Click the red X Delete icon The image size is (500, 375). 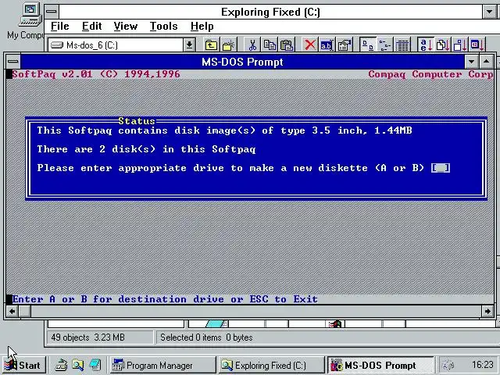[x=309, y=45]
